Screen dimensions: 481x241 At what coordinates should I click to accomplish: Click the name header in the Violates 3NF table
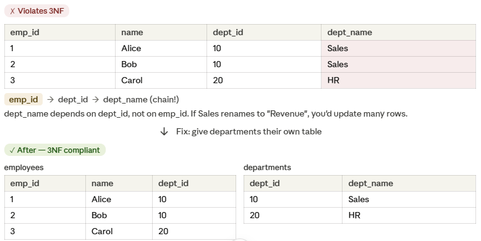point(161,33)
